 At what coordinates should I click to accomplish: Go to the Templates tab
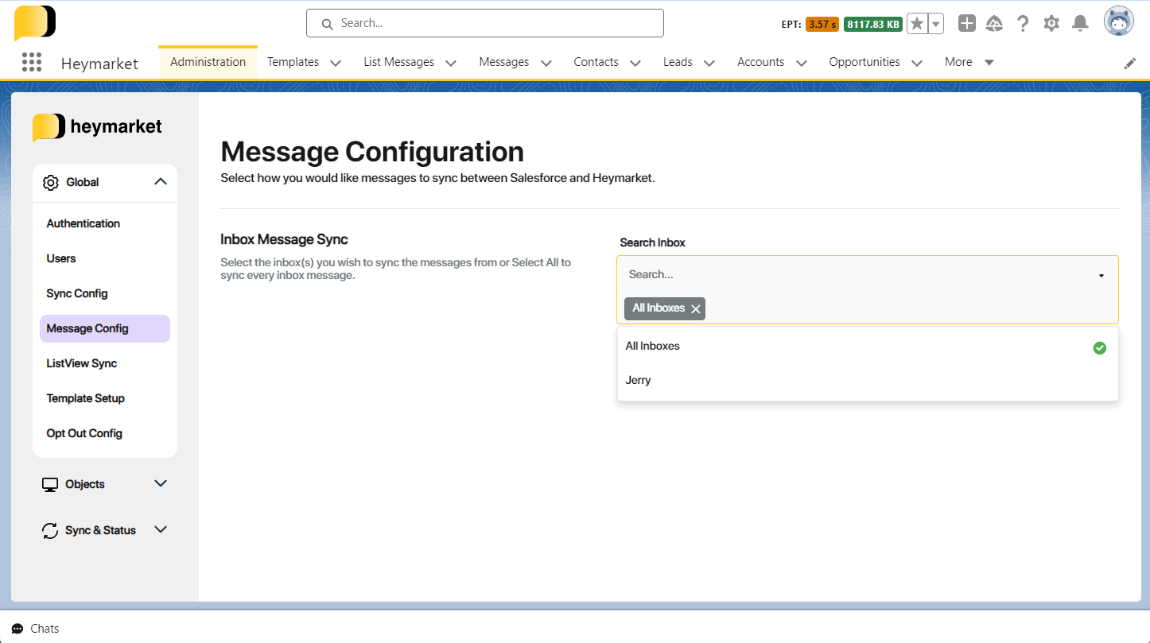(293, 62)
